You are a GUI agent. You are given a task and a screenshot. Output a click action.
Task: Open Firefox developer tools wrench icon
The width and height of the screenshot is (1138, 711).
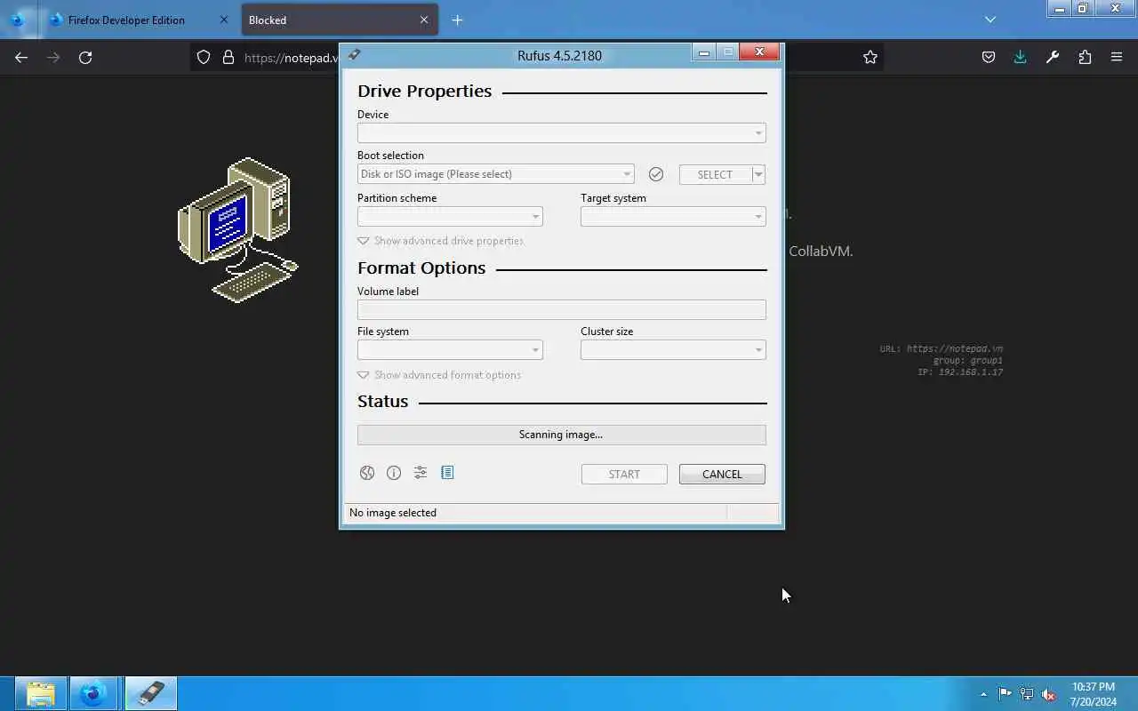point(1053,57)
